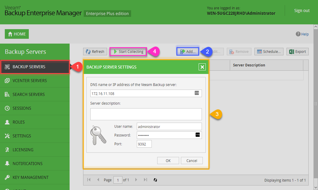Close the Backup Server Settings dialog
Viewport: 318px width, 190px height.
[x=202, y=67]
